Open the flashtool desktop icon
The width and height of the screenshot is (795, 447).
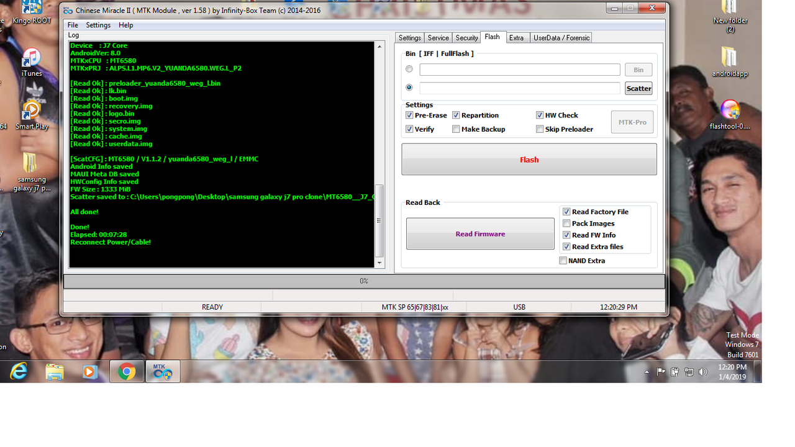(x=730, y=115)
